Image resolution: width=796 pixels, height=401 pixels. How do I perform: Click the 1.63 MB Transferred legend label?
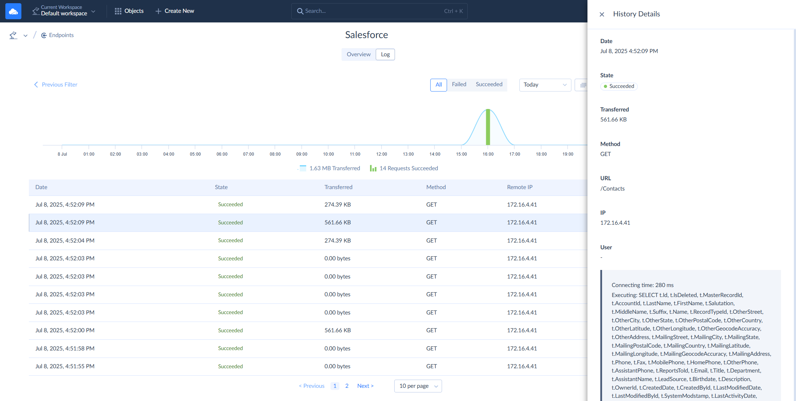pyautogui.click(x=335, y=168)
